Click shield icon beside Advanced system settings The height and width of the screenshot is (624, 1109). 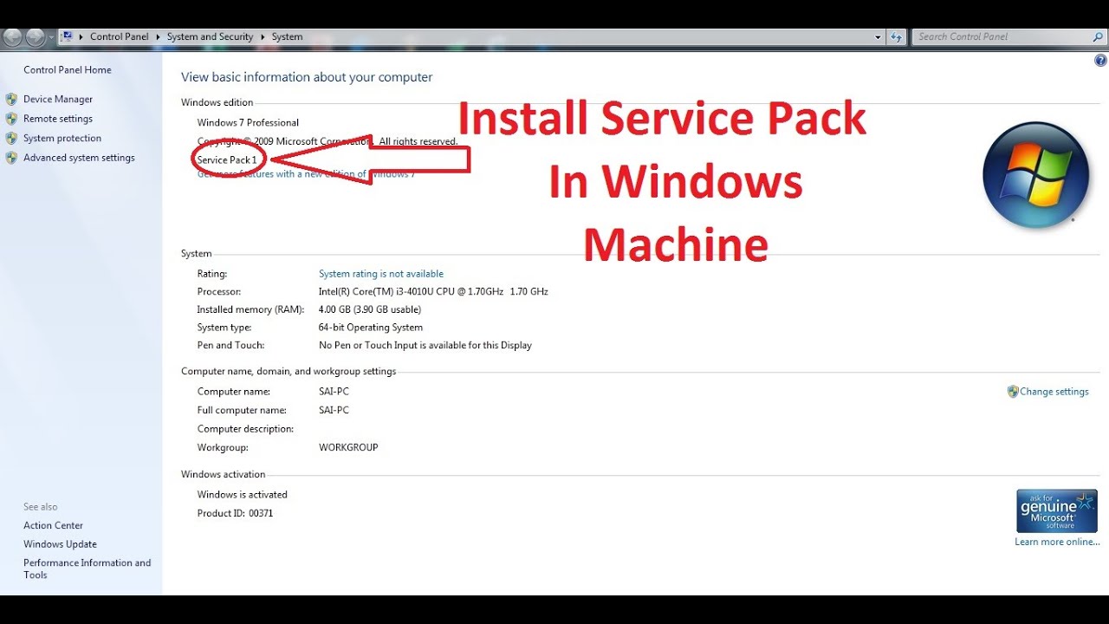point(11,158)
